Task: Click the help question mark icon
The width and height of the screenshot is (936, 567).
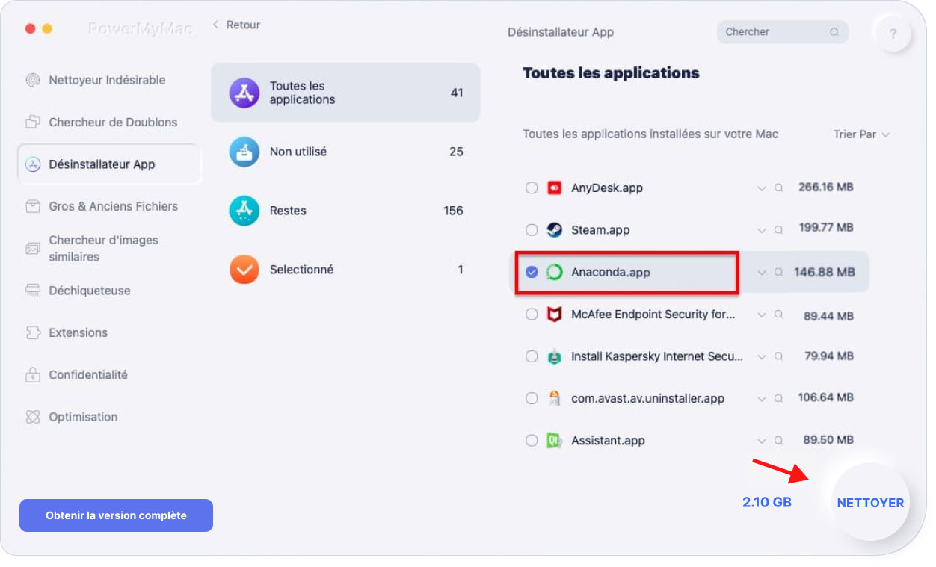Action: click(894, 34)
